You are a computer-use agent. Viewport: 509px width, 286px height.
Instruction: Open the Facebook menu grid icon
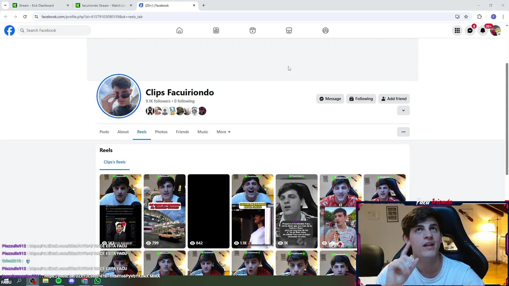(x=457, y=31)
